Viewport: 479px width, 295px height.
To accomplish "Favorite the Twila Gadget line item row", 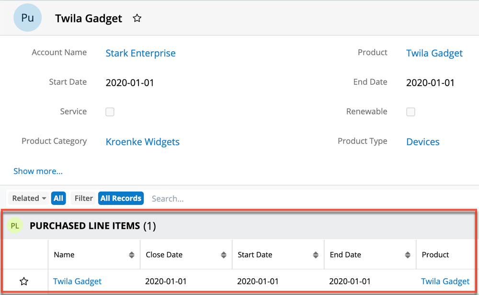I will click(24, 282).
